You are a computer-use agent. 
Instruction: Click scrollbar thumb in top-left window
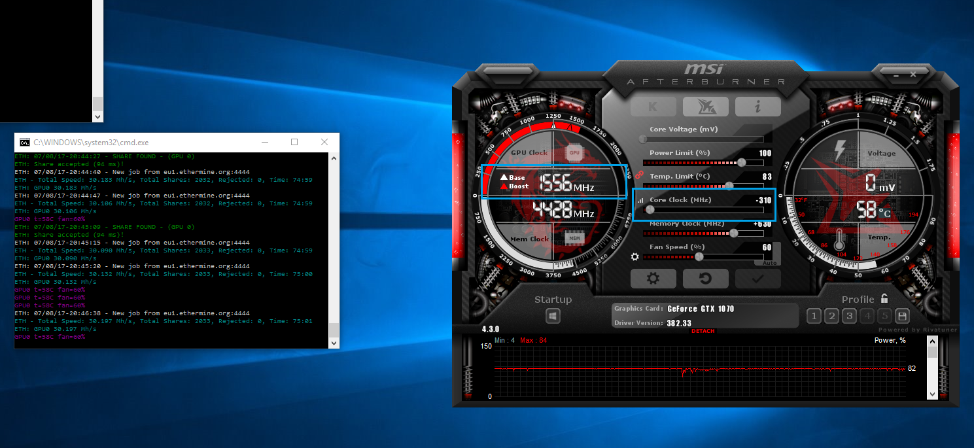(x=98, y=103)
